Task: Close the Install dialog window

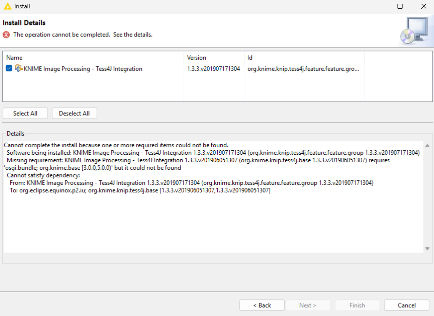Action: click(424, 6)
